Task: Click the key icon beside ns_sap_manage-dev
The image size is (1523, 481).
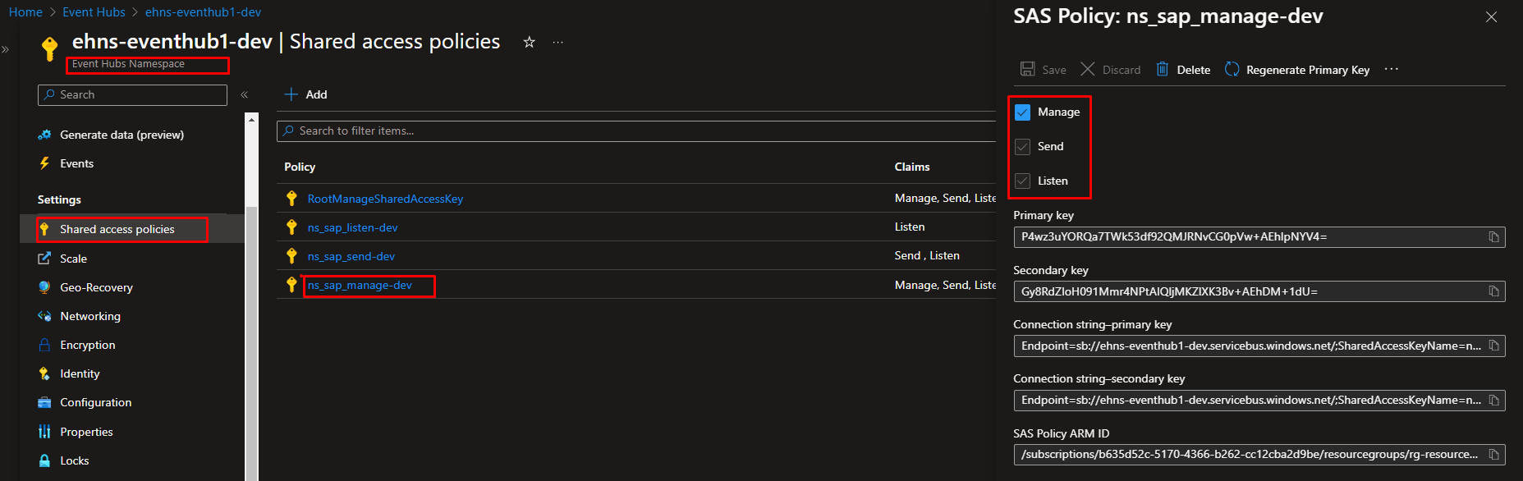Action: (x=291, y=284)
